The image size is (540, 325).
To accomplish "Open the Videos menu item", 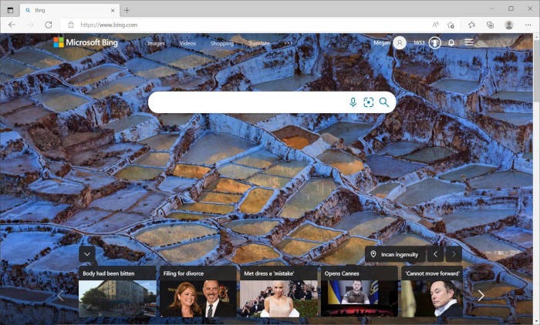I will pos(187,43).
